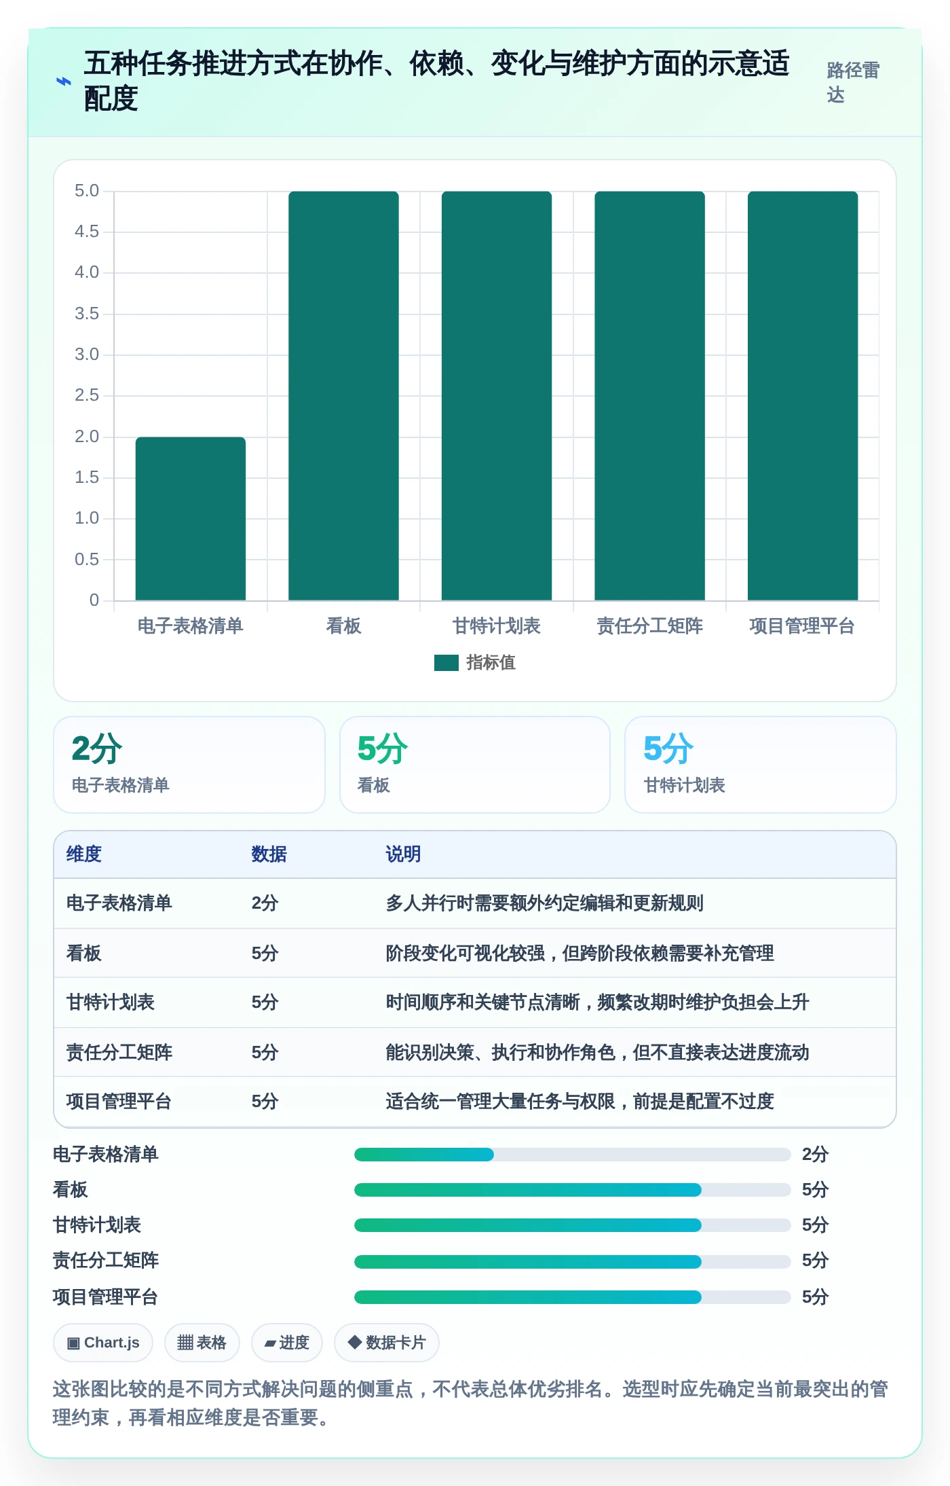Click the footnote paragraph starting 这张图比较的是
950x1486 pixels.
(471, 1403)
